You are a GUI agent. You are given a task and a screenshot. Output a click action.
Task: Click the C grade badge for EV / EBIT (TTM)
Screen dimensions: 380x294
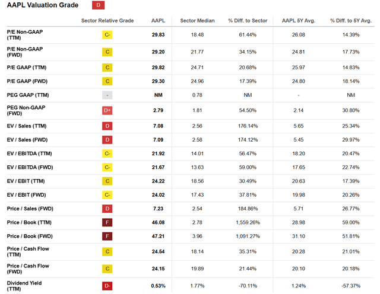pos(107,181)
